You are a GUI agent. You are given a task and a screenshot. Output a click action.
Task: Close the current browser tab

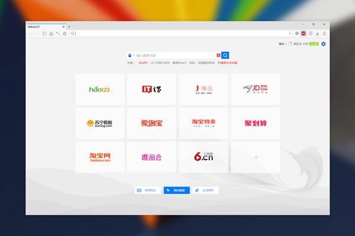click(64, 27)
